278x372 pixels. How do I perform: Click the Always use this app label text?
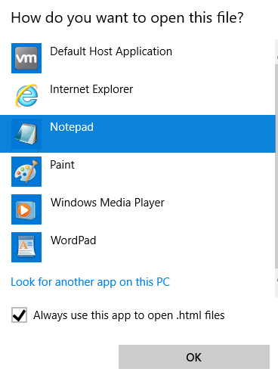129,315
